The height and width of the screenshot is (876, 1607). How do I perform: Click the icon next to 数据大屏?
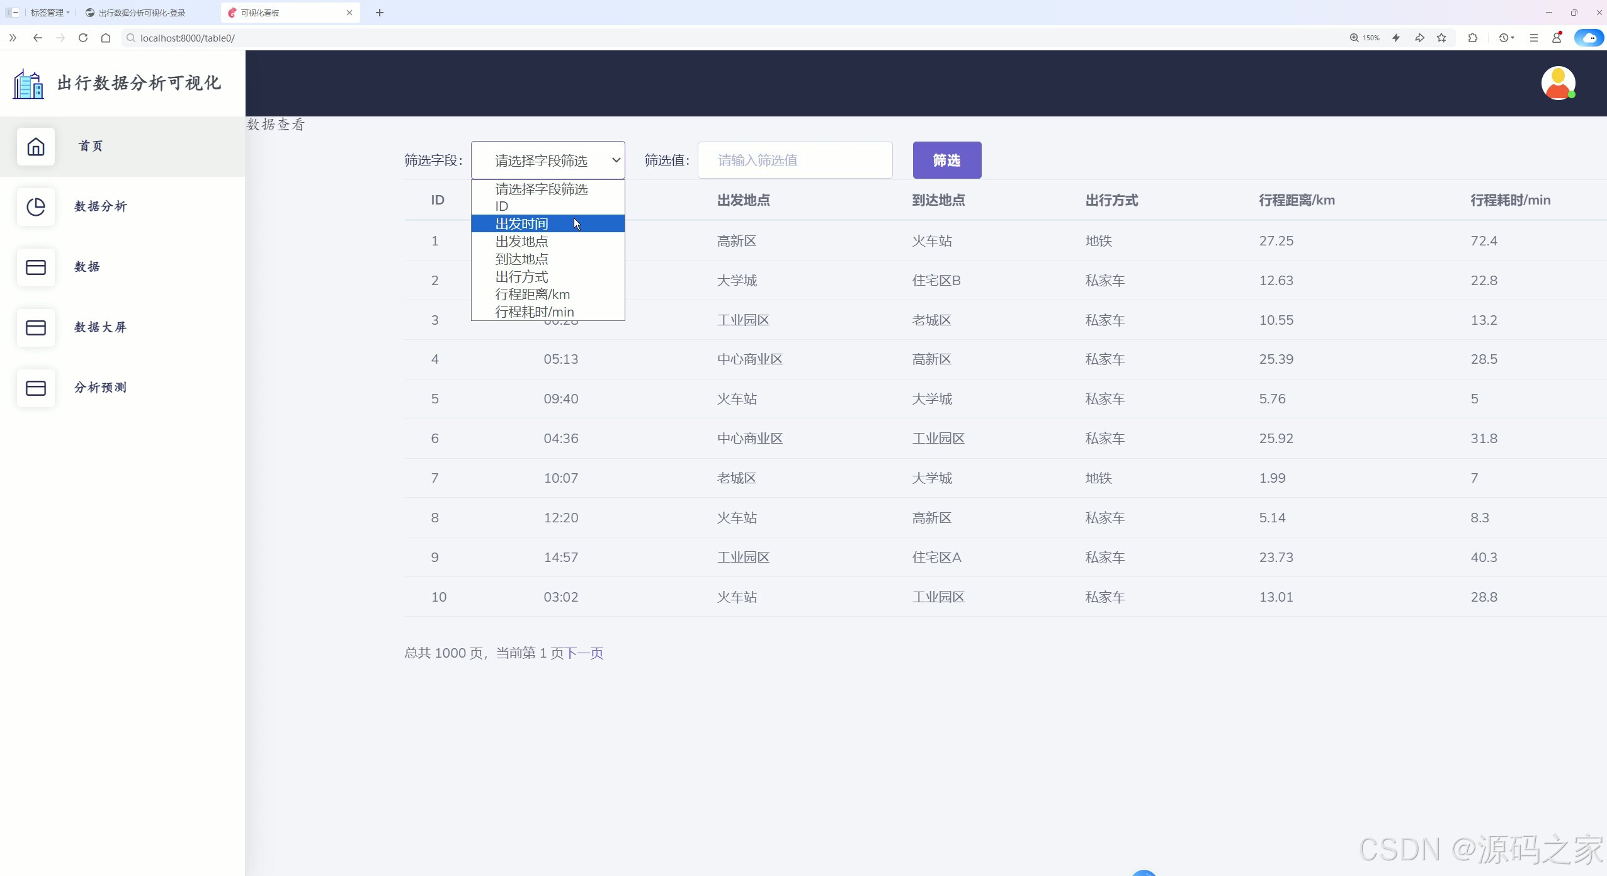(x=36, y=328)
